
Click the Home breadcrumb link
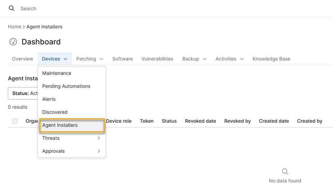[x=14, y=27]
